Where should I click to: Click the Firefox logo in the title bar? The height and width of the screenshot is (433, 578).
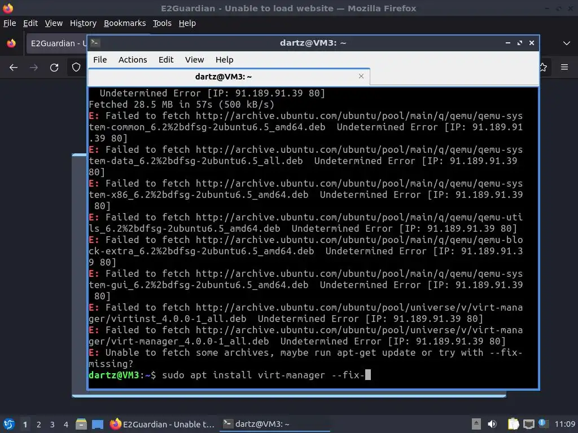pos(8,8)
